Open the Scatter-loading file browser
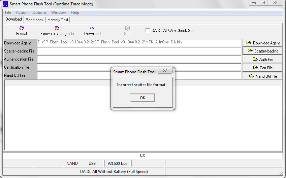The image size is (286, 178). [262, 51]
